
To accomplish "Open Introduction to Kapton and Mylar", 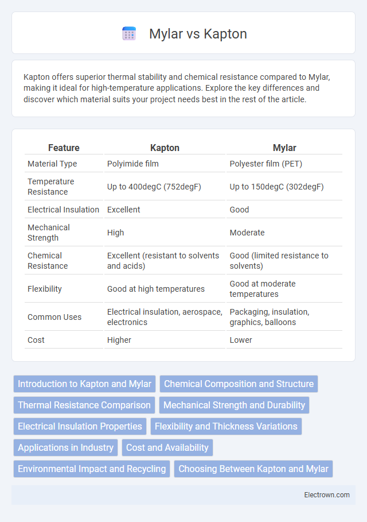I will pos(84,384).
